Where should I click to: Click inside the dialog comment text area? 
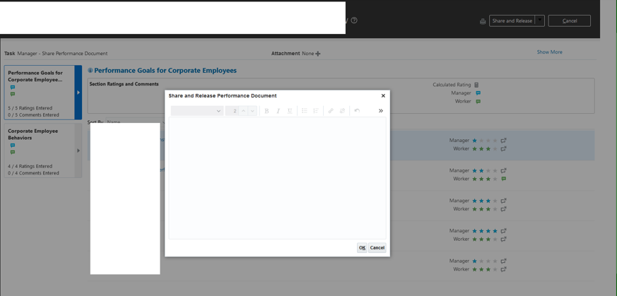point(278,178)
